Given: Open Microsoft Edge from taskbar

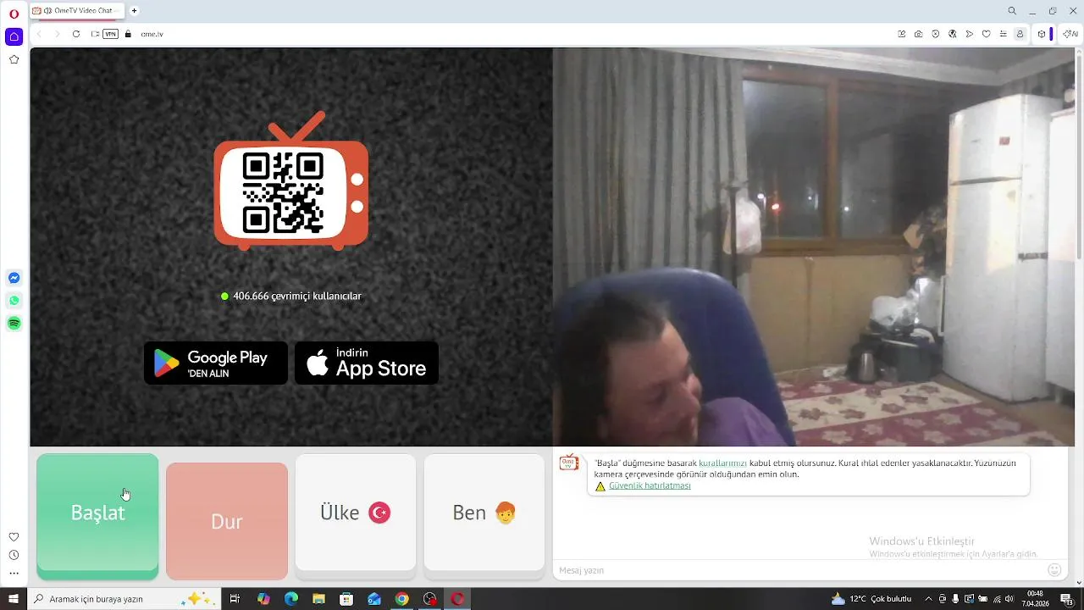Looking at the screenshot, I should tap(291, 599).
